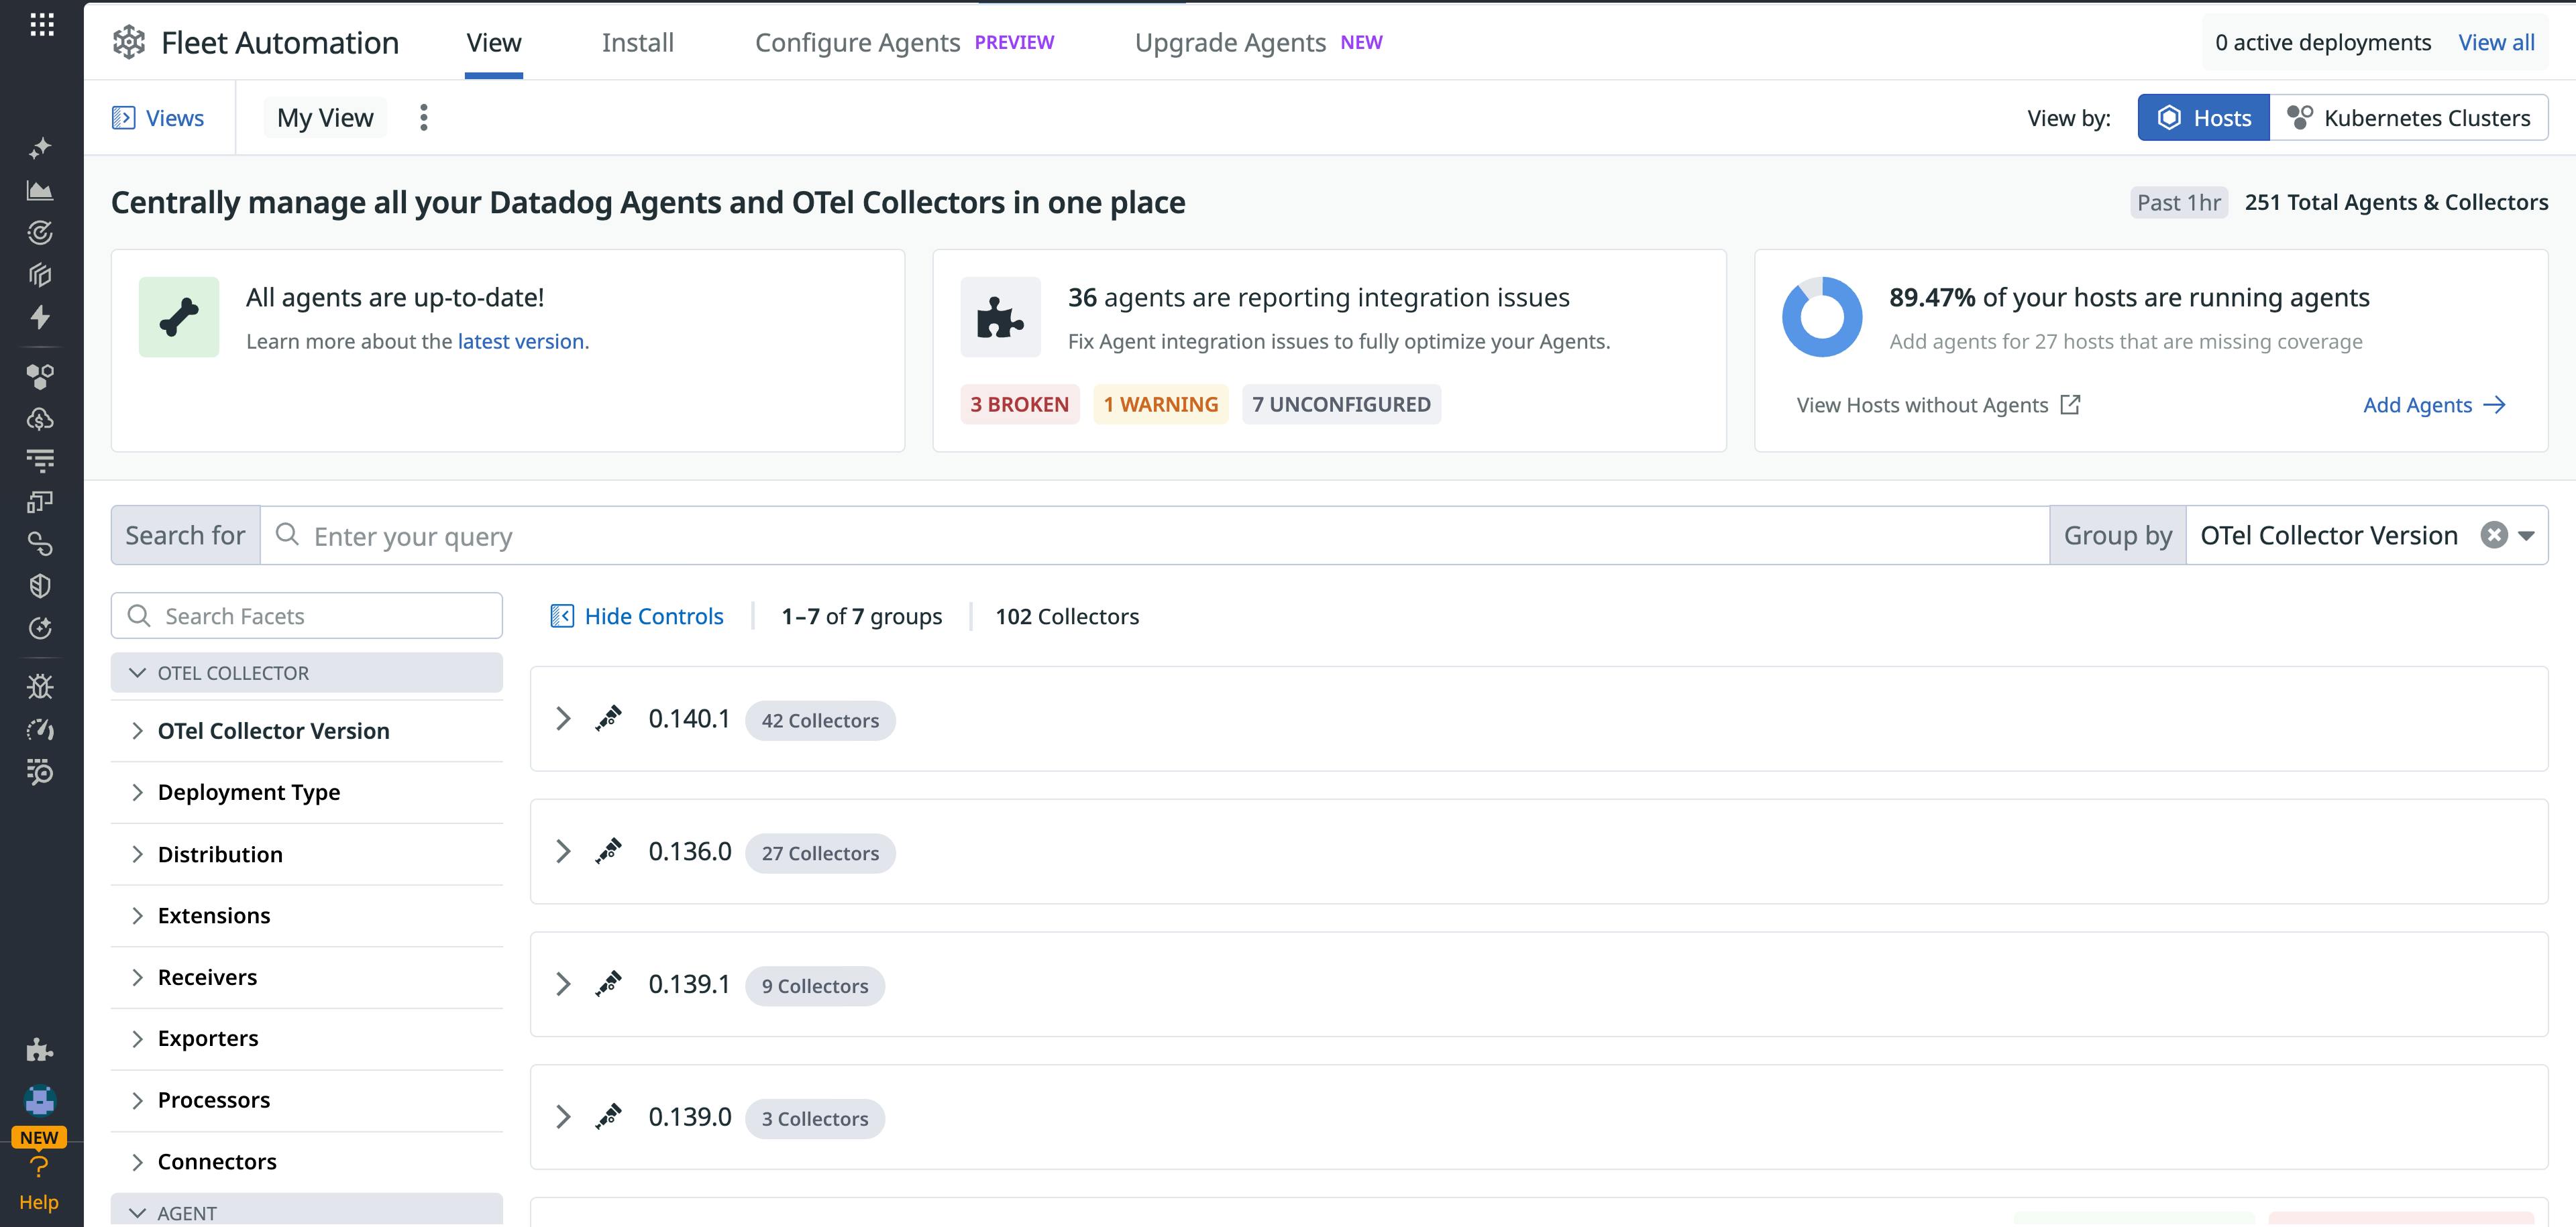Click the 3 BROKEN status badge
Image resolution: width=2576 pixels, height=1227 pixels.
(x=1019, y=405)
